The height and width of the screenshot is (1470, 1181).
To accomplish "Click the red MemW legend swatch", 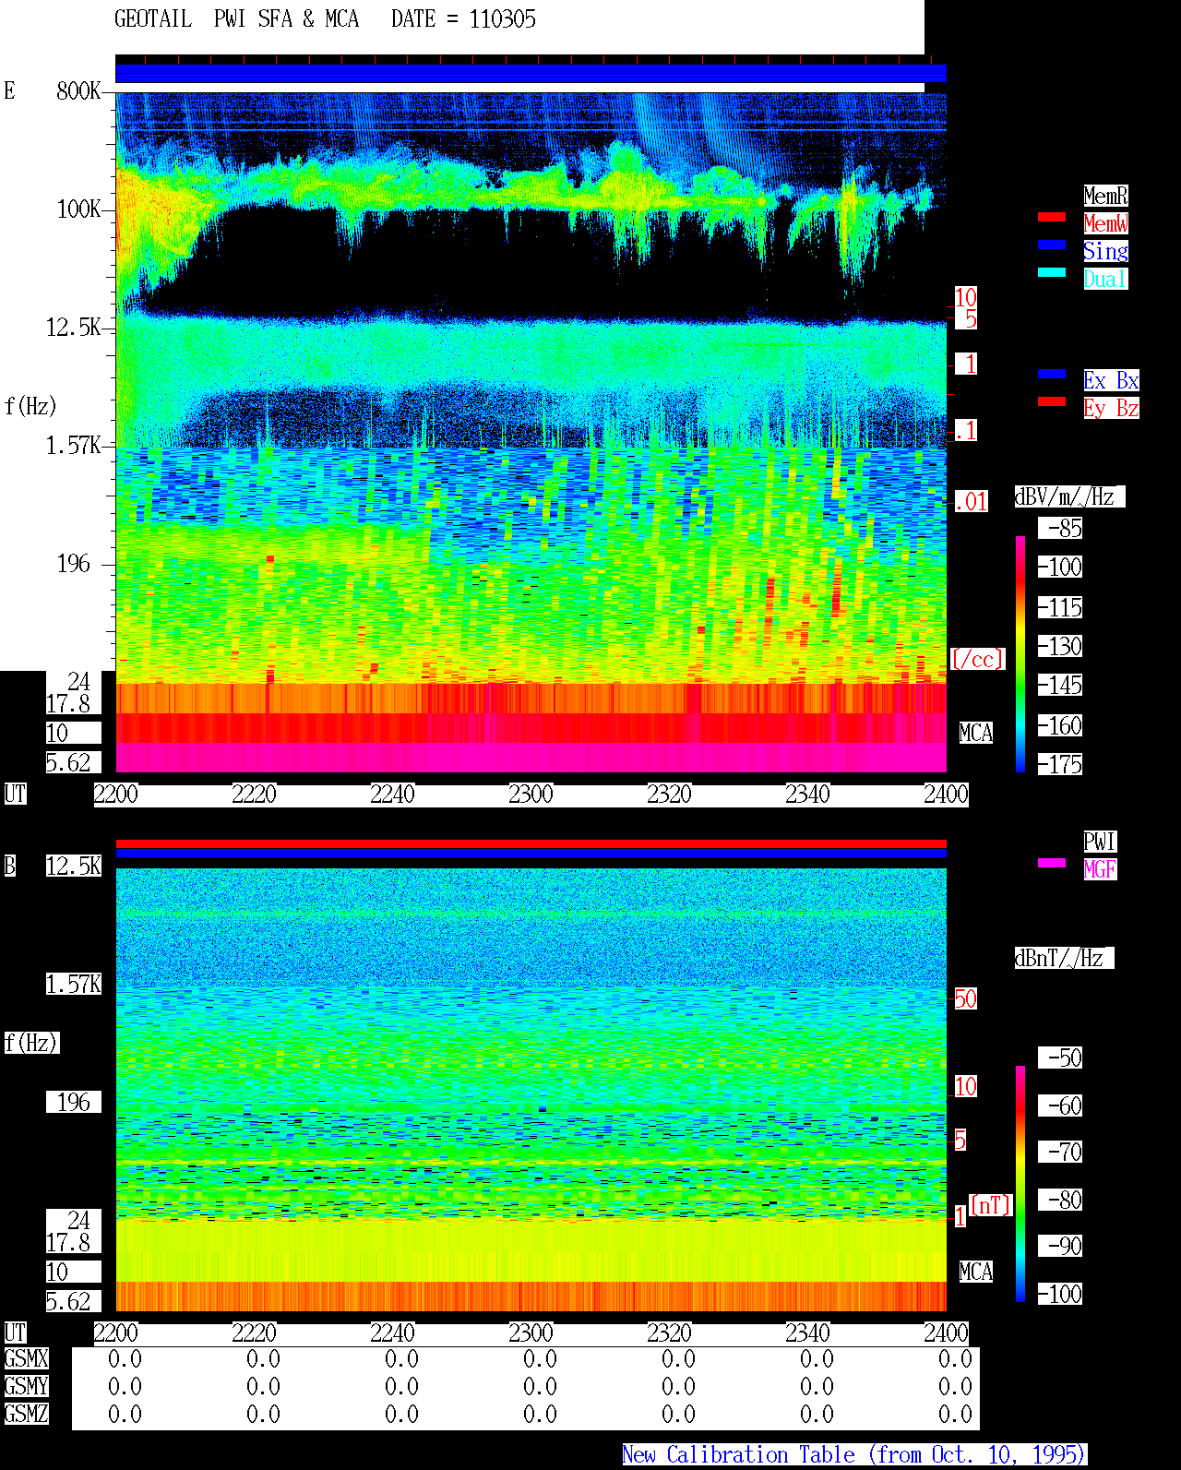I will [x=1052, y=217].
